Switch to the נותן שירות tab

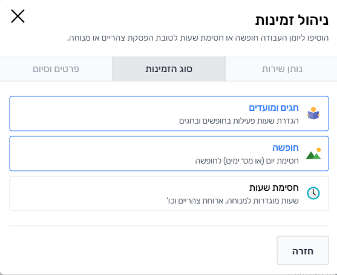tap(282, 69)
